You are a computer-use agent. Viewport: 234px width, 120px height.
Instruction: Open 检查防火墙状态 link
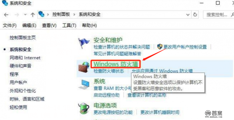(x=109, y=71)
